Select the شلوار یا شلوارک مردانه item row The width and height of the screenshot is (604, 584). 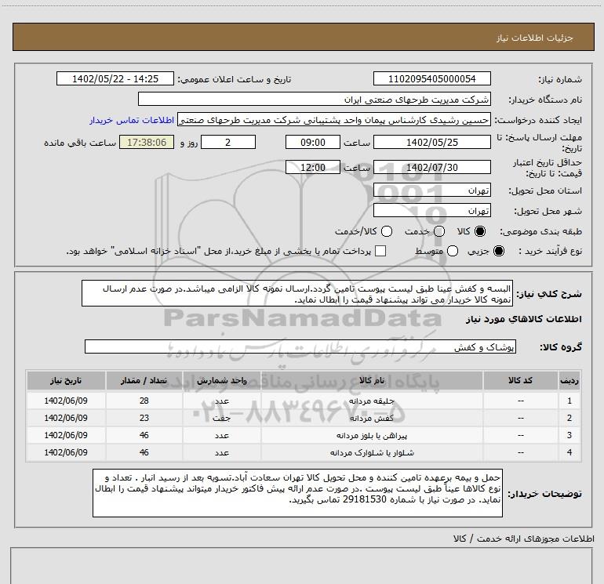pos(304,453)
